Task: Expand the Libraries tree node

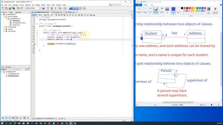Action: 4,29
